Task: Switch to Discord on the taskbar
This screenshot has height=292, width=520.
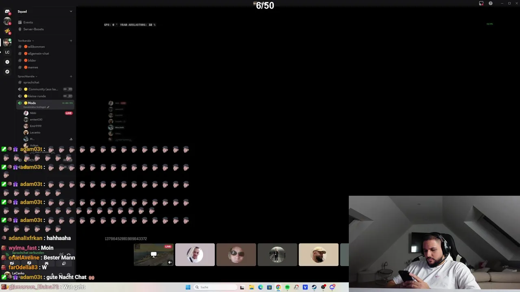Action: point(332,287)
